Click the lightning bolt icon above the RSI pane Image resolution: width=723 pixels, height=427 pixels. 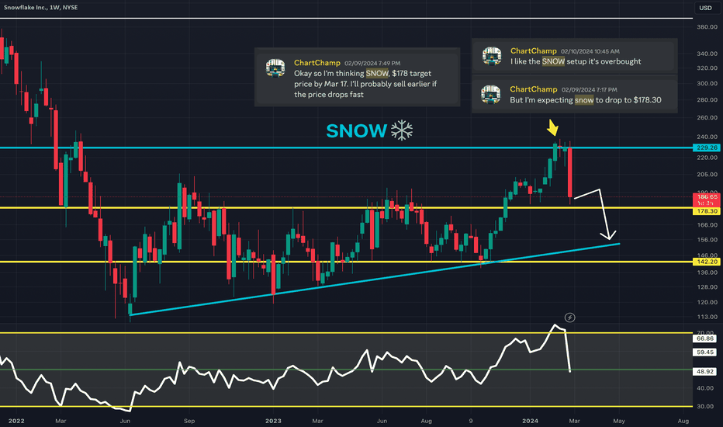pyautogui.click(x=570, y=318)
